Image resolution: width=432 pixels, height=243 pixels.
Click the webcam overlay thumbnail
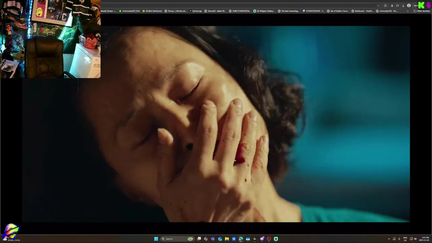coord(50,39)
